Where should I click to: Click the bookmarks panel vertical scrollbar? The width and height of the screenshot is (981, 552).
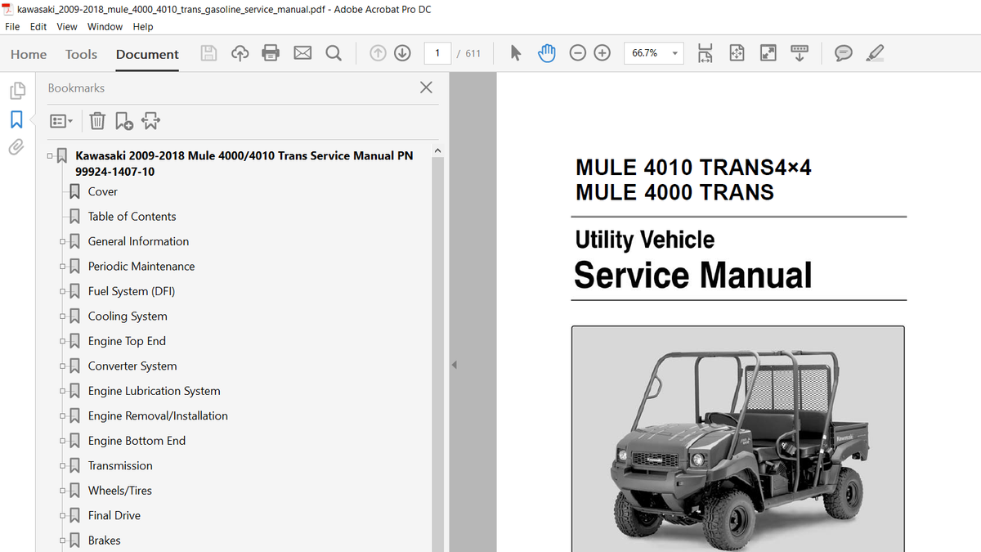[437, 355]
